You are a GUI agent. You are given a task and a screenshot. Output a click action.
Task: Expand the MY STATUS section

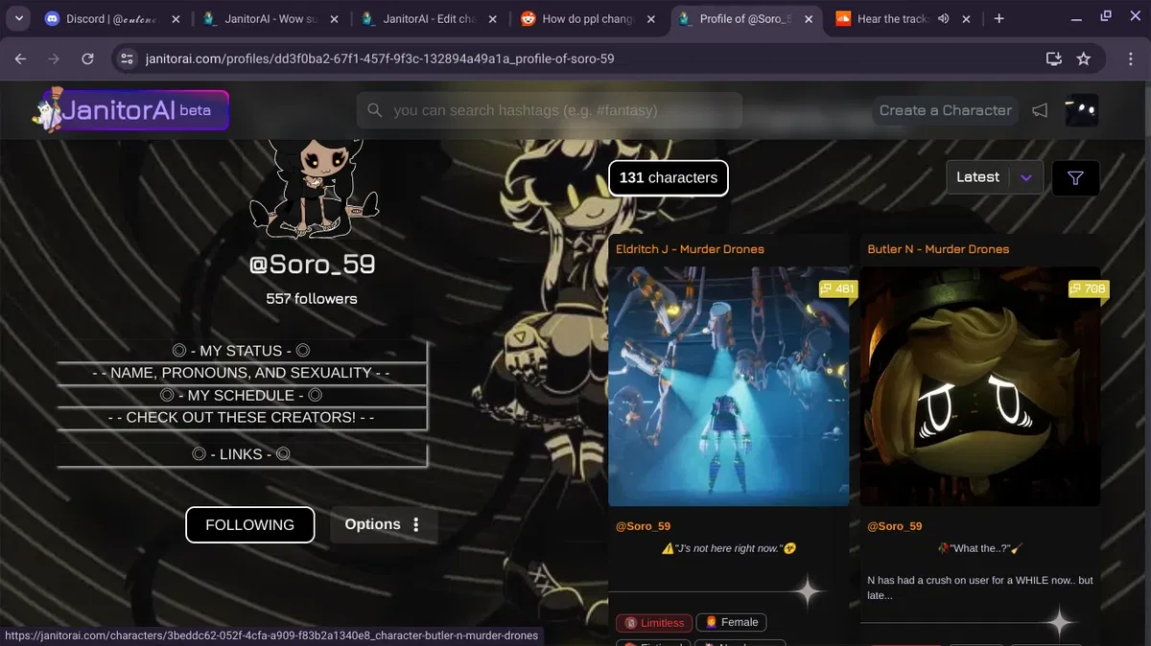[x=241, y=351]
